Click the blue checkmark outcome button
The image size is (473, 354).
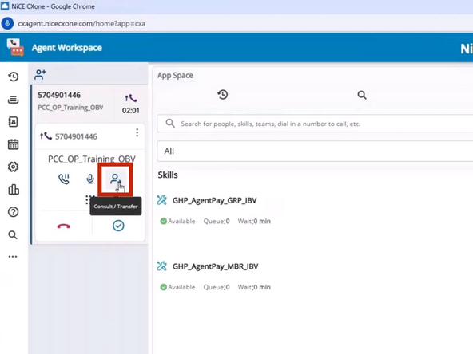click(118, 226)
